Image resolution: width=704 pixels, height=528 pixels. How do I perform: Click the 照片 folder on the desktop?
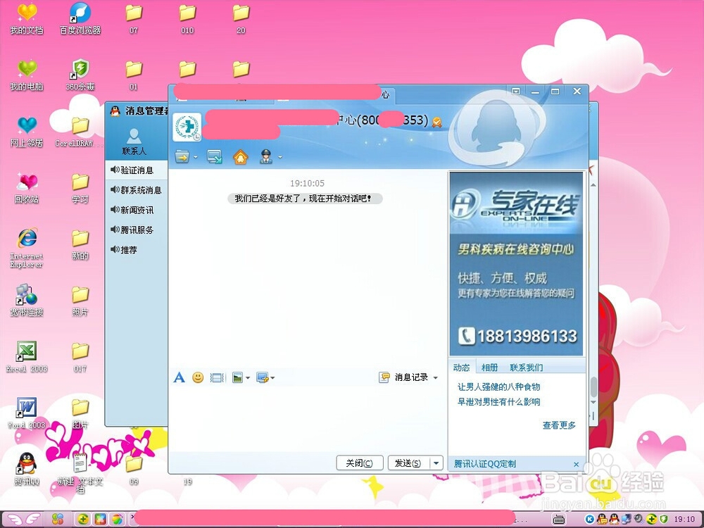coord(80,301)
